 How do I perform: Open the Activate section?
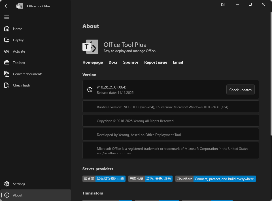click(36, 51)
